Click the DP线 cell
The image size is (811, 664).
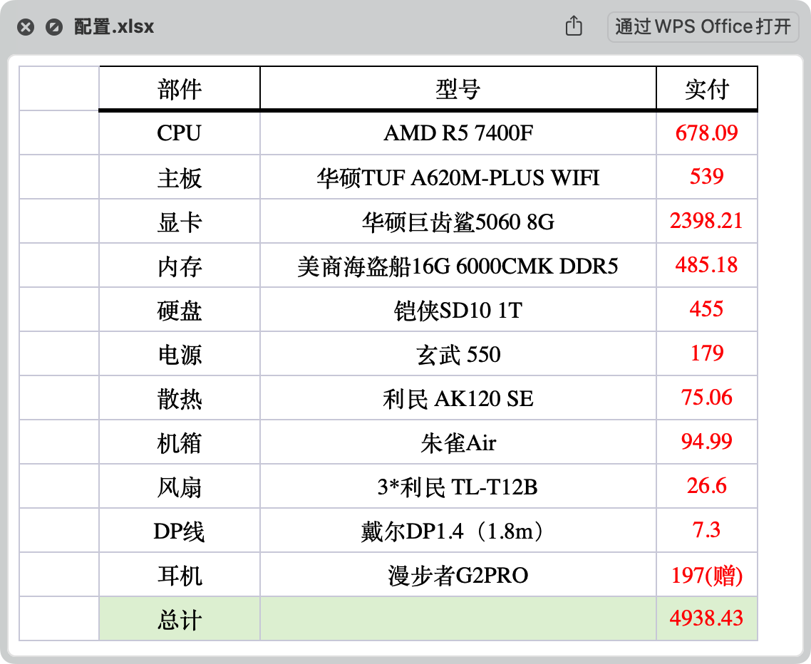[x=180, y=530]
